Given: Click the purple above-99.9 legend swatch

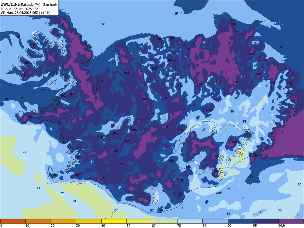Looking at the screenshot, I should [x=291, y=221].
